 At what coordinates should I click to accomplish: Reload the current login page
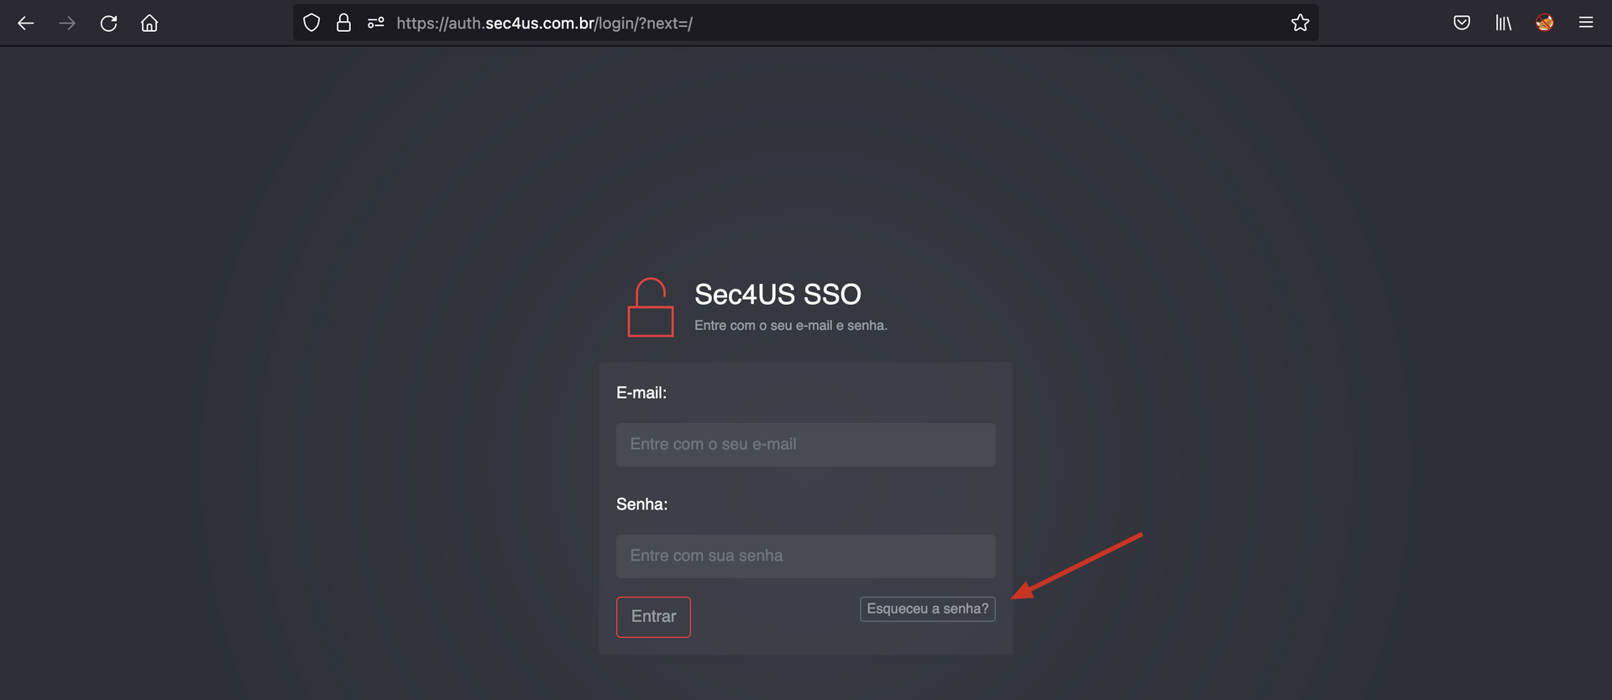pyautogui.click(x=108, y=24)
